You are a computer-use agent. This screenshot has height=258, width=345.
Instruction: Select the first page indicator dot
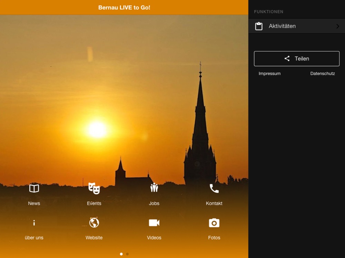[121, 254]
